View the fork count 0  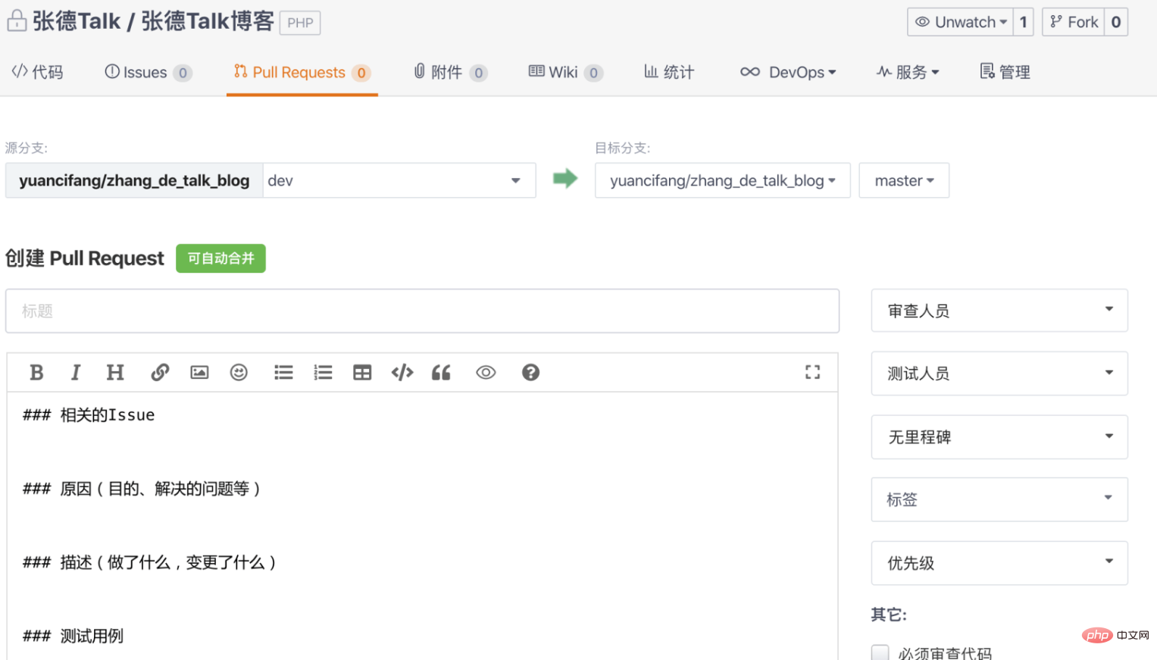pyautogui.click(x=1116, y=22)
